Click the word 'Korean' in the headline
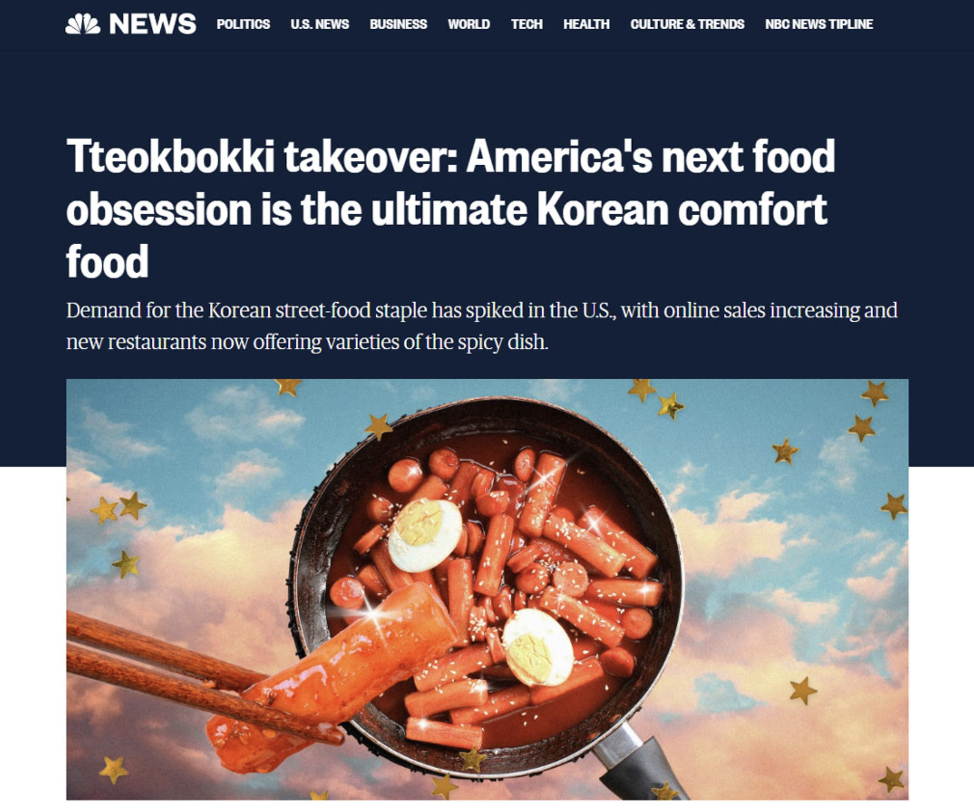The width and height of the screenshot is (974, 812). click(x=603, y=209)
